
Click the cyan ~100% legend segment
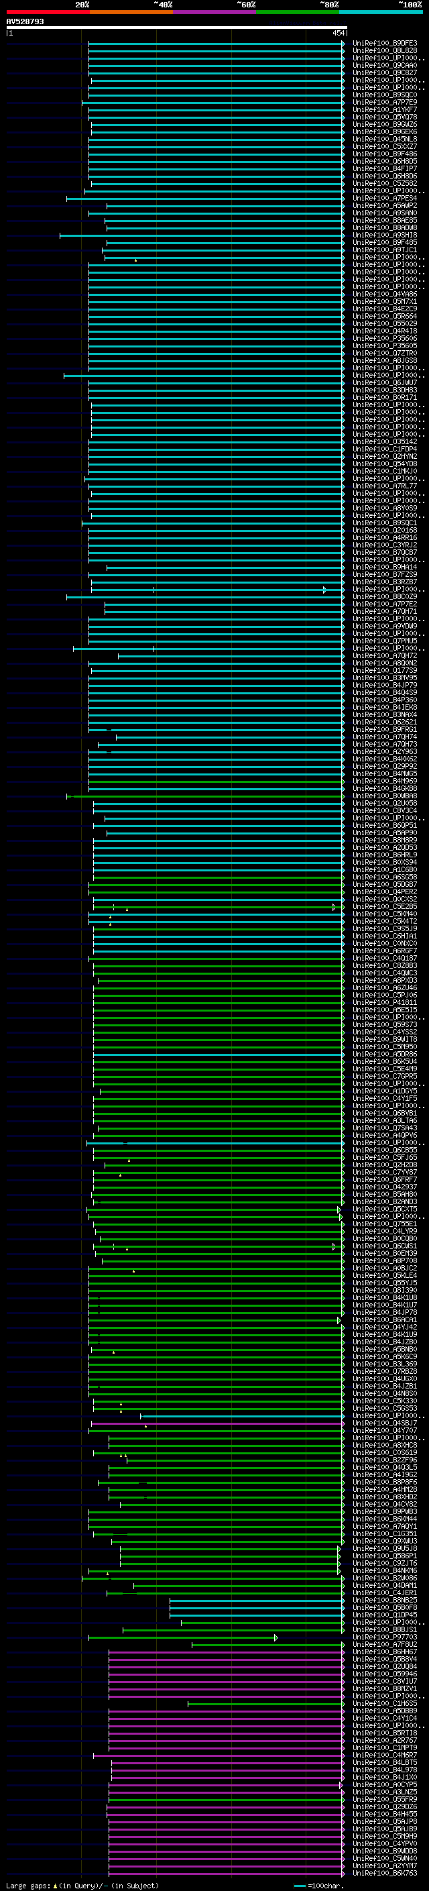pyautogui.click(x=381, y=12)
